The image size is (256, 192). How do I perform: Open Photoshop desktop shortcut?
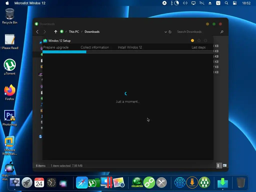click(x=10, y=118)
